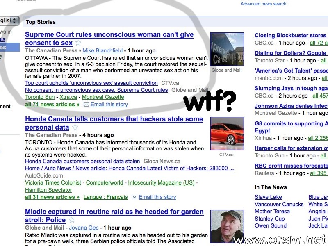Screen dimensions: 328x246
Task: Open Johnson Aziga denies headline
Action: 291,106
